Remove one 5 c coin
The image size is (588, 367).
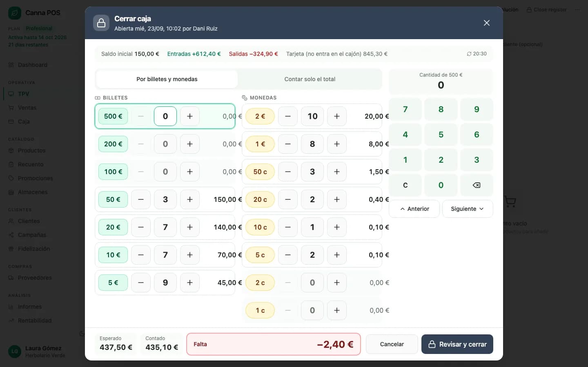288,255
